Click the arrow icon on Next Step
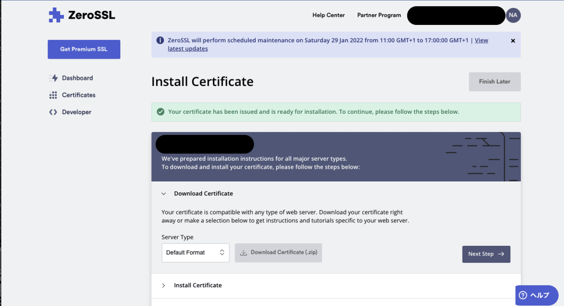This screenshot has width=564, height=306. [501, 254]
